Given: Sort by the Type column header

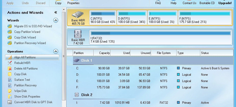Looking at the screenshot, I should click(188, 53).
